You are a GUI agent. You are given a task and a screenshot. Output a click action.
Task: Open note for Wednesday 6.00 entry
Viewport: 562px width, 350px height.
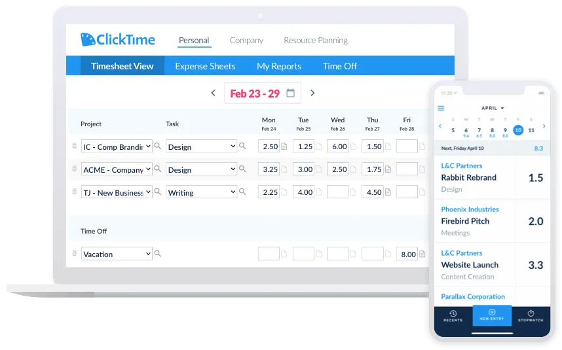(353, 147)
